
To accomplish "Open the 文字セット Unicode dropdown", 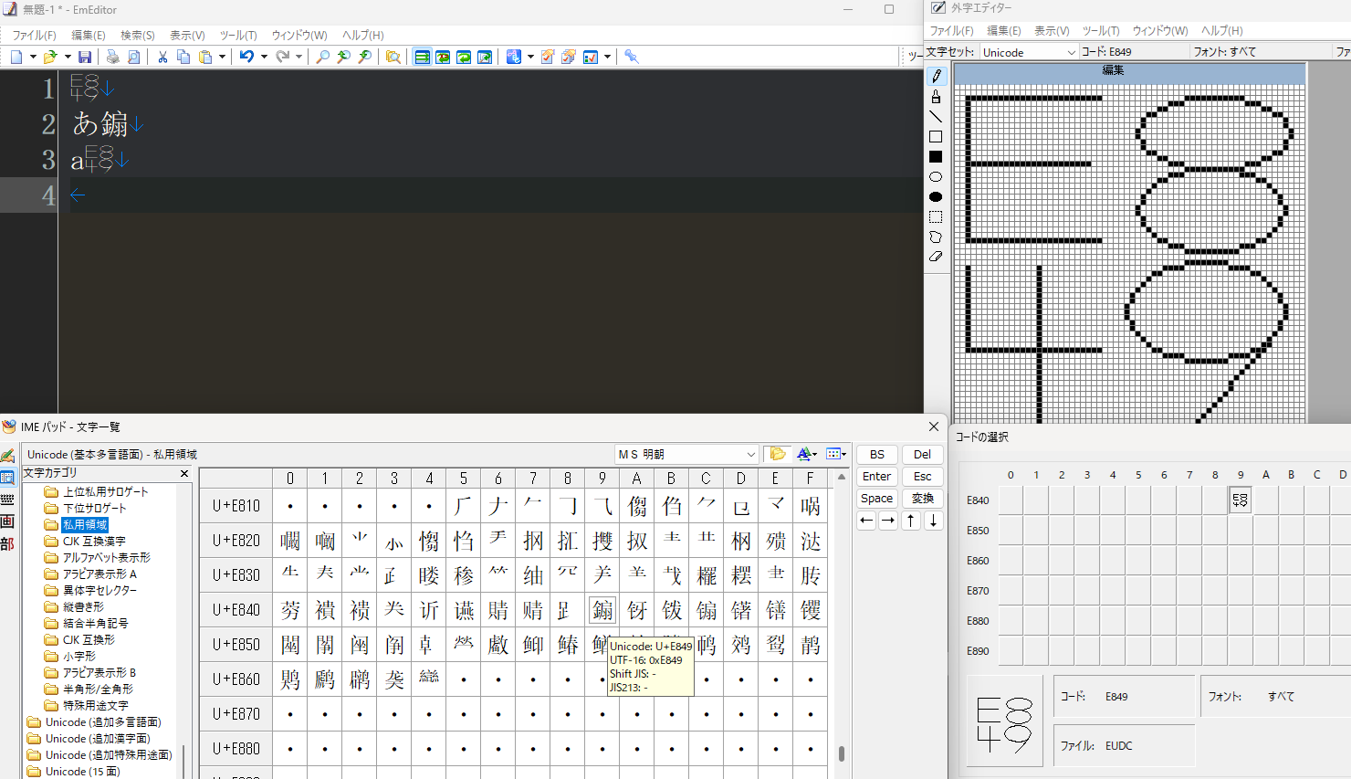I will pos(1072,52).
